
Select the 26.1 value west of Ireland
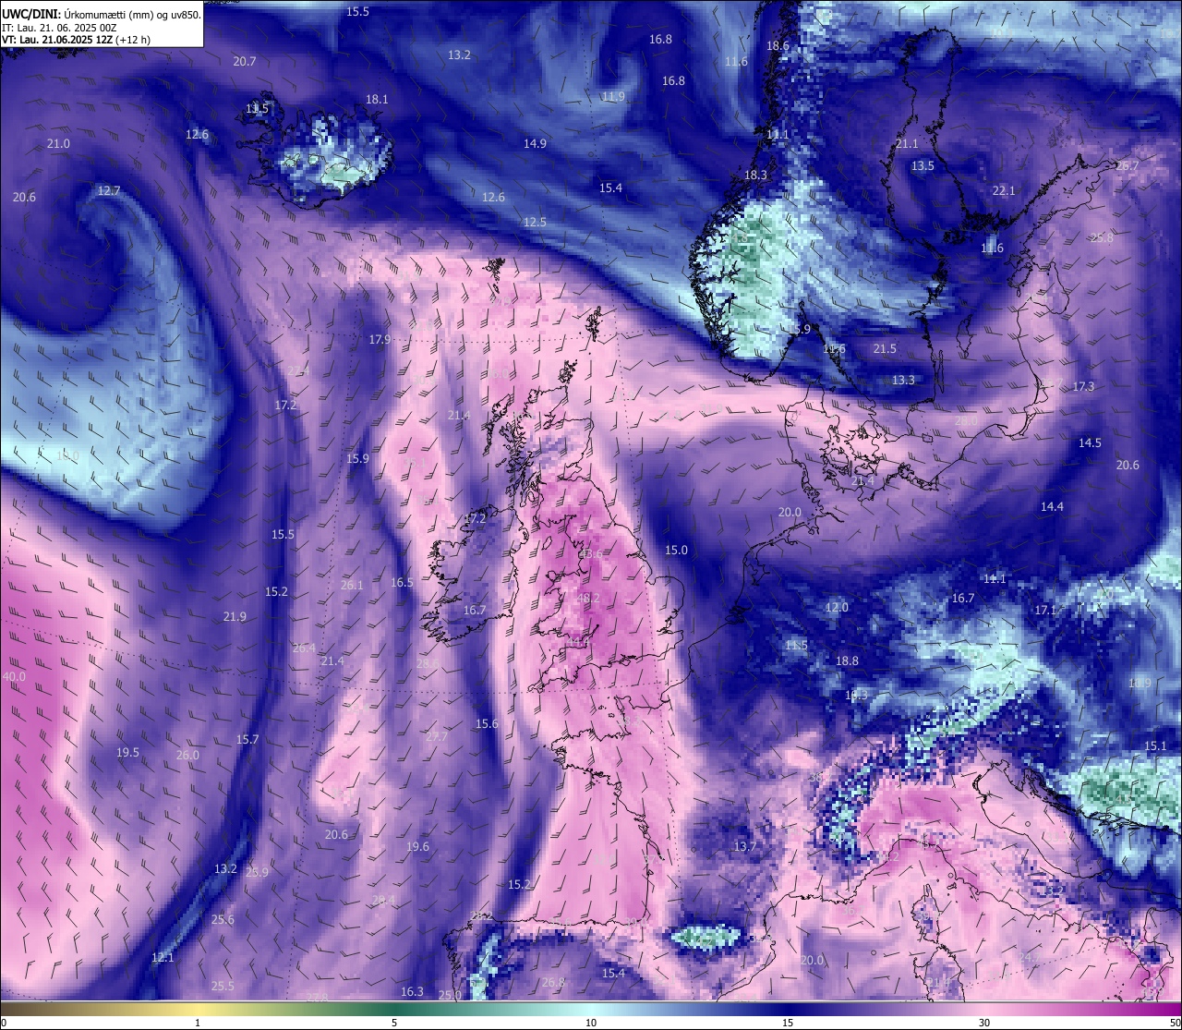point(352,585)
